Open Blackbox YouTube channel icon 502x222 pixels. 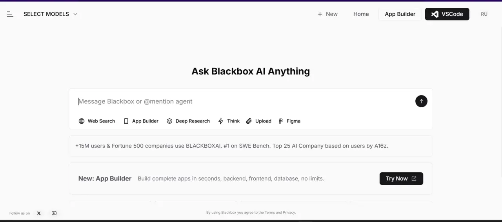54,213
